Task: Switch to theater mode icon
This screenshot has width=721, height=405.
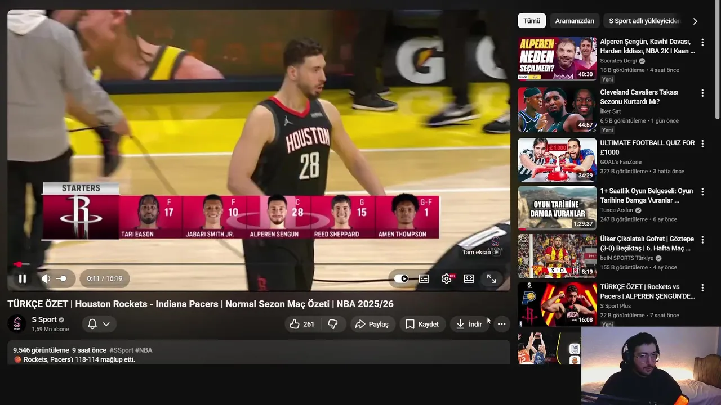Action: click(469, 278)
